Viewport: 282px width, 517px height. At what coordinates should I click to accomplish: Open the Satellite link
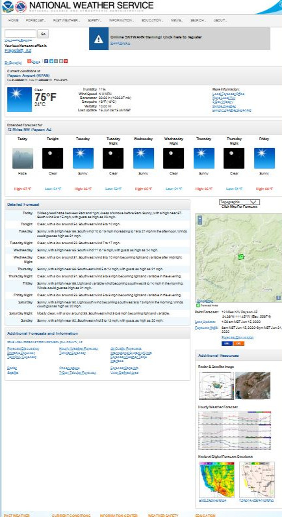(x=13, y=372)
